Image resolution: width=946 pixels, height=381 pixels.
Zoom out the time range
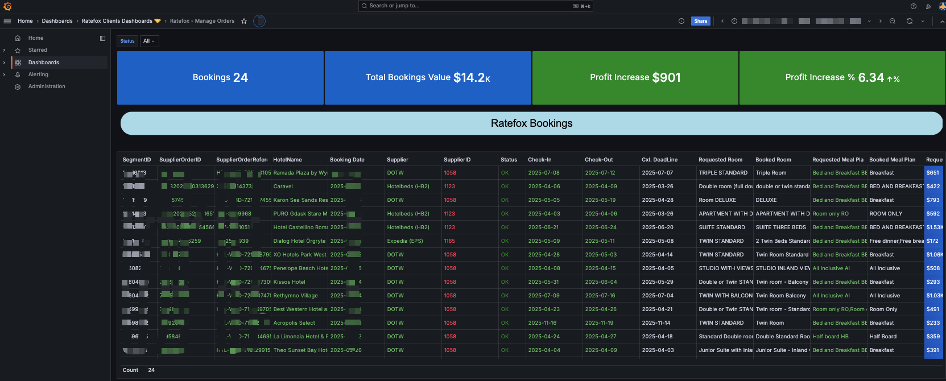point(893,21)
